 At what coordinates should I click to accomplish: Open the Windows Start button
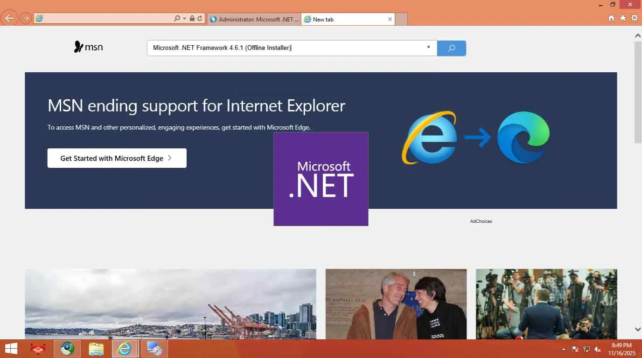[x=11, y=349]
